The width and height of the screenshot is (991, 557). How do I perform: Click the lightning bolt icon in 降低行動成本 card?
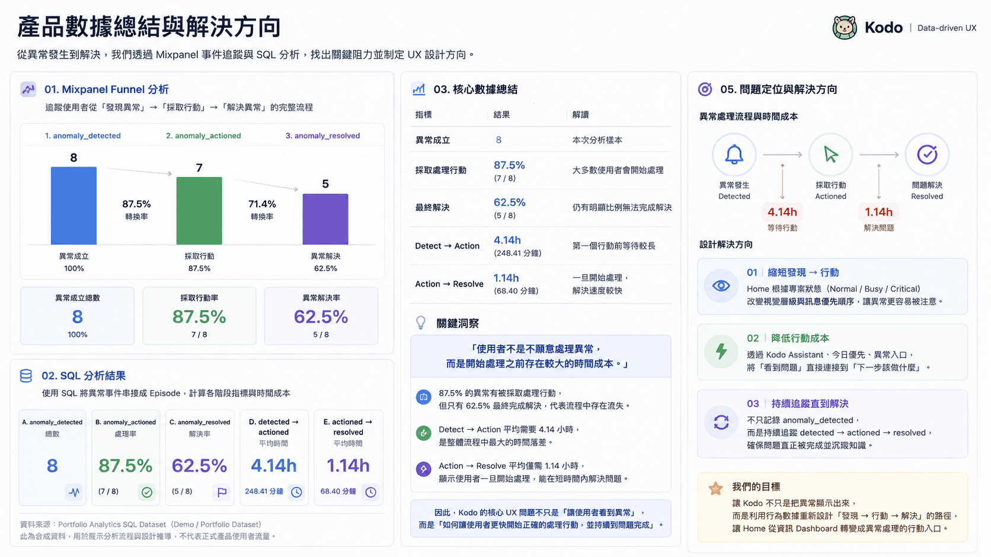tap(721, 352)
